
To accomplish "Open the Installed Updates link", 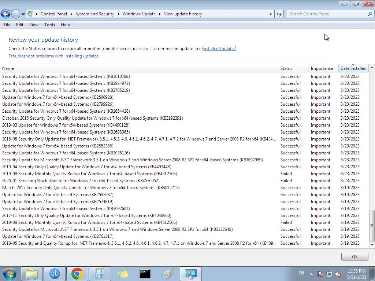I will 219,49.
